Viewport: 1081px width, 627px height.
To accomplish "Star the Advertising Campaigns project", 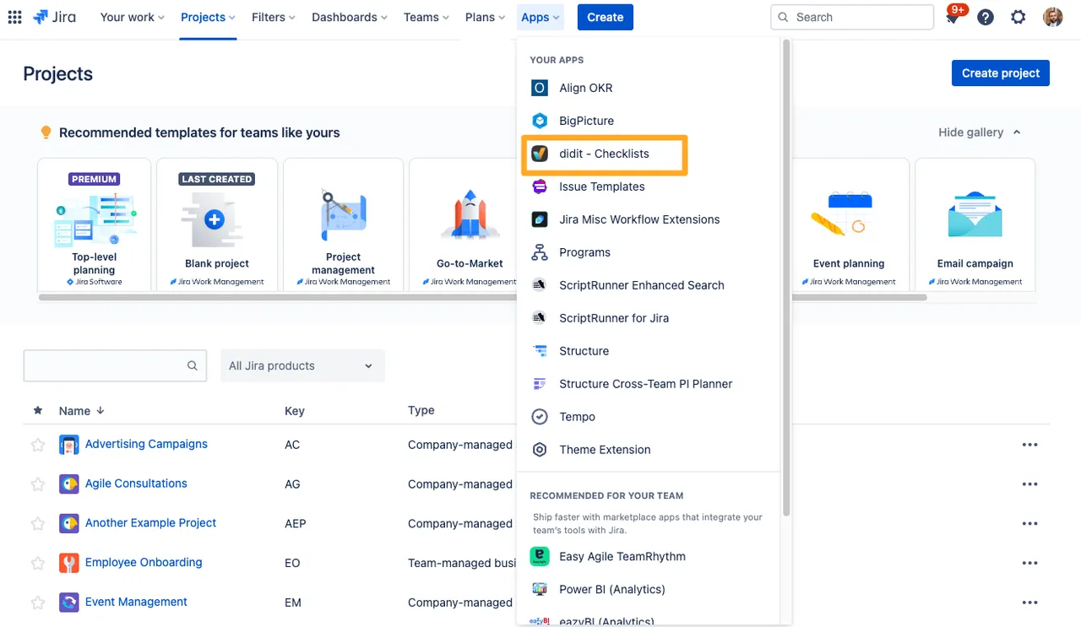I will pyautogui.click(x=37, y=445).
